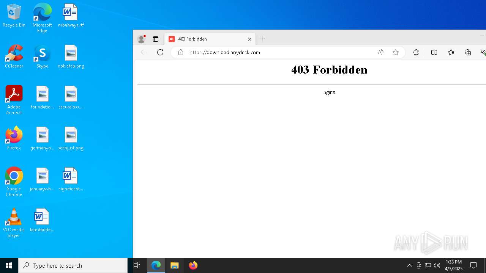Show hidden system tray icons

(x=409, y=265)
